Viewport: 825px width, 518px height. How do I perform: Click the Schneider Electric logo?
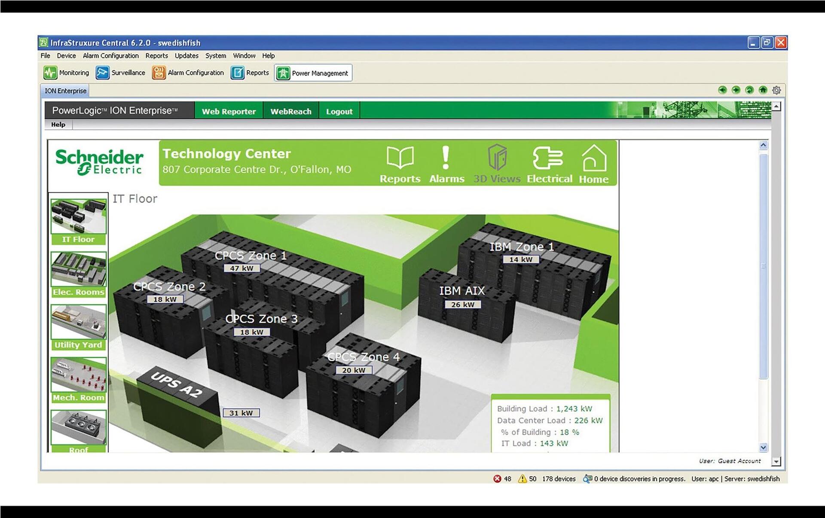click(99, 162)
